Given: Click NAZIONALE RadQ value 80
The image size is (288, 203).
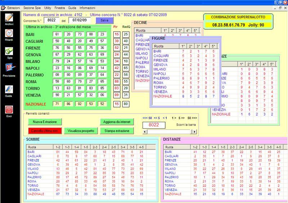Looking at the screenshot, I should pyautogui.click(x=126, y=104).
